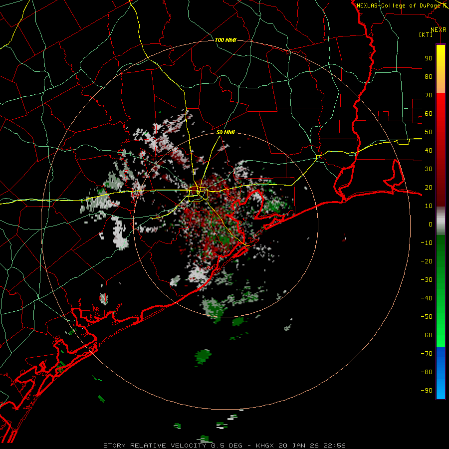Screen dimensions: 449x449
Task: Click the NEXR label above the scale
Action: point(439,30)
